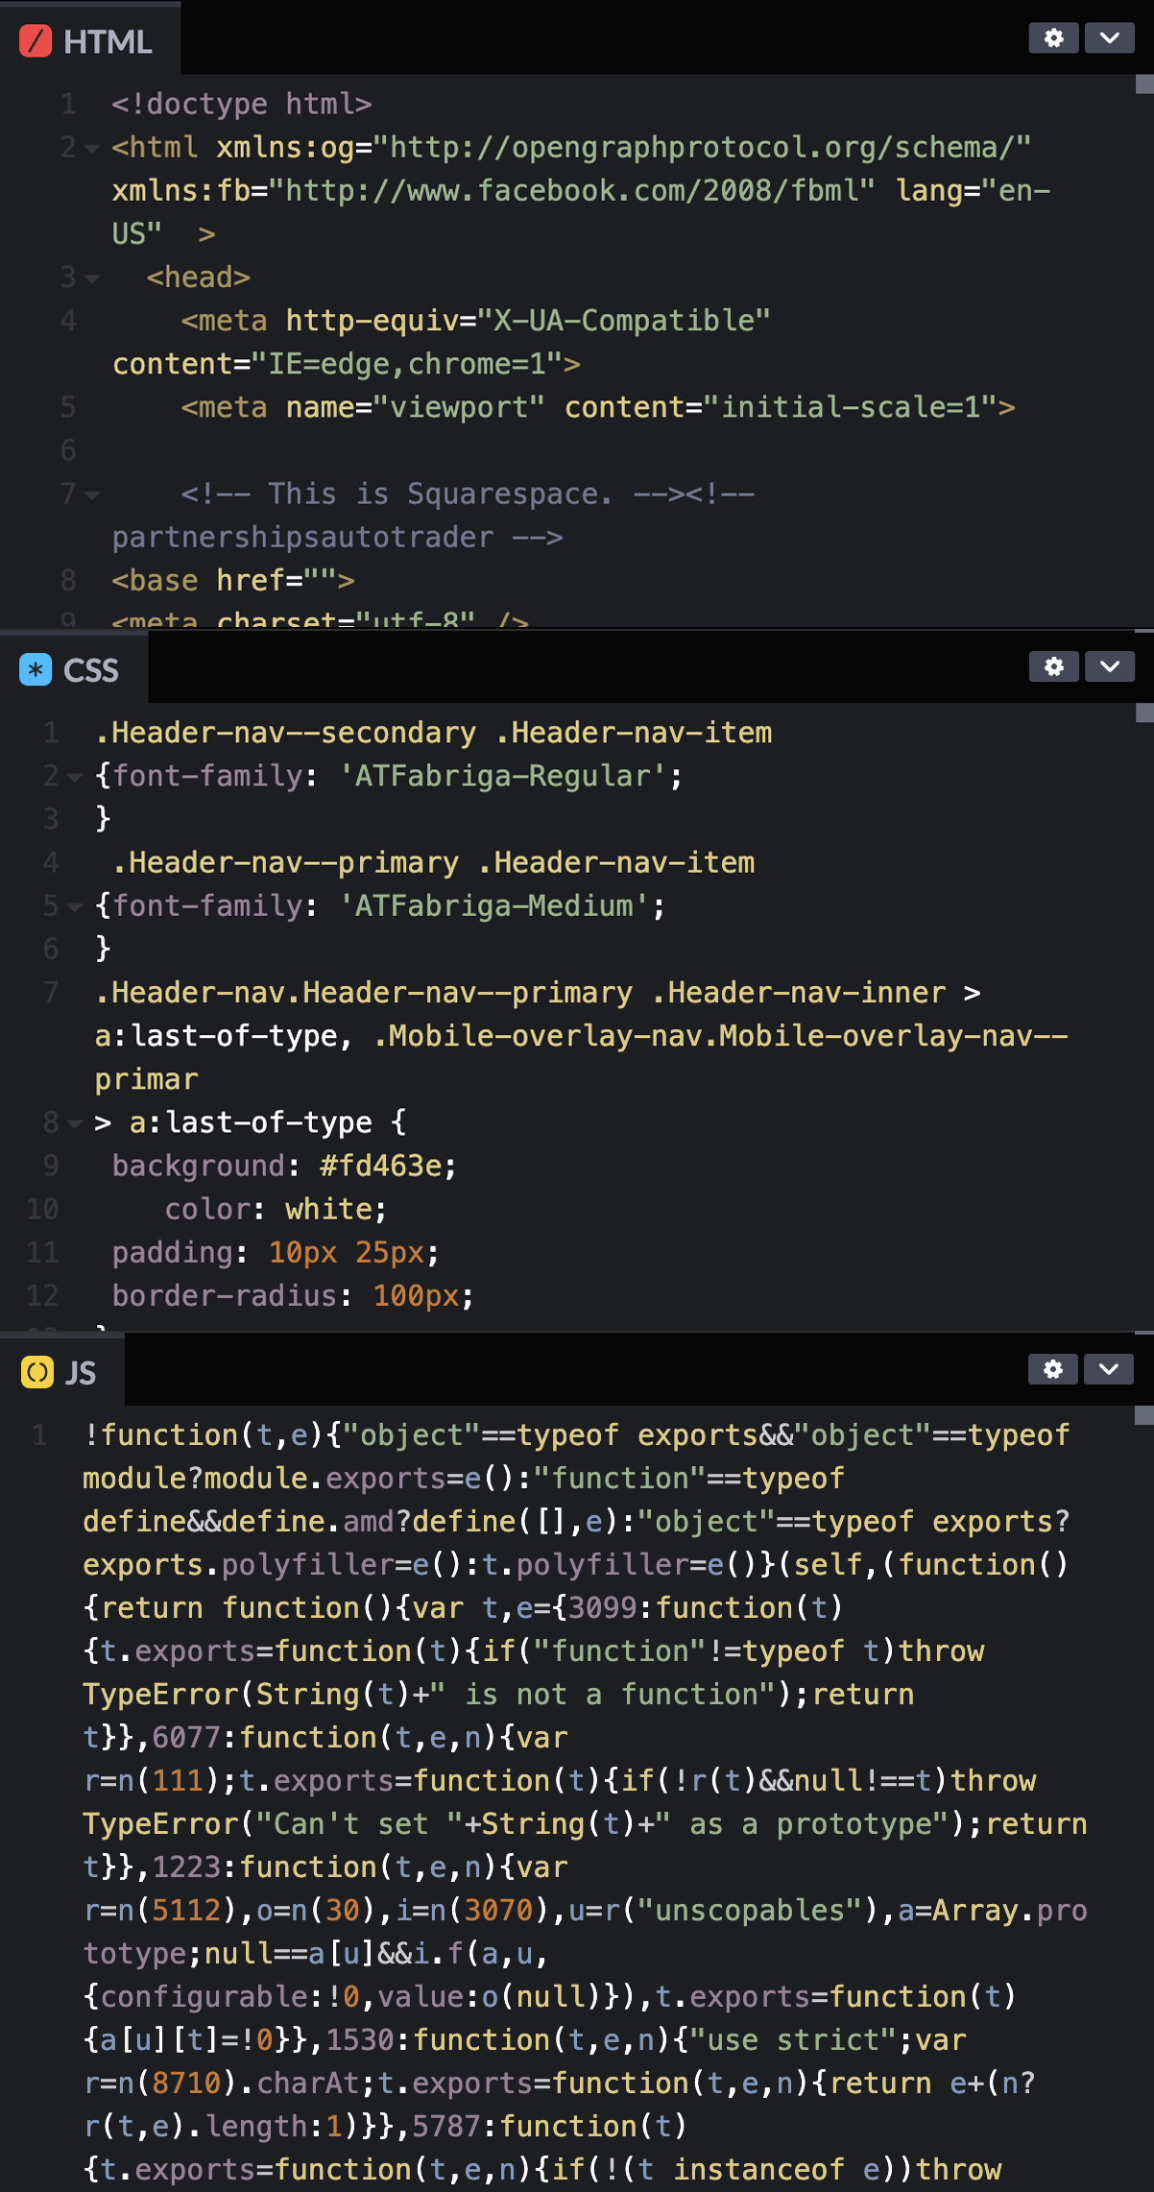Click 'white' color value on line 10
Viewport: 1154px width, 2192px height.
tap(328, 1209)
